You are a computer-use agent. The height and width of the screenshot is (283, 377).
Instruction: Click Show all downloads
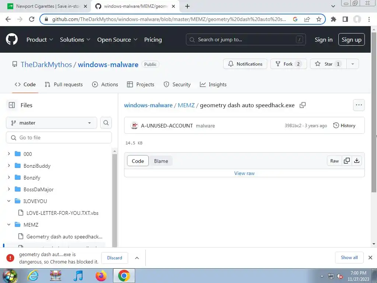point(349,258)
